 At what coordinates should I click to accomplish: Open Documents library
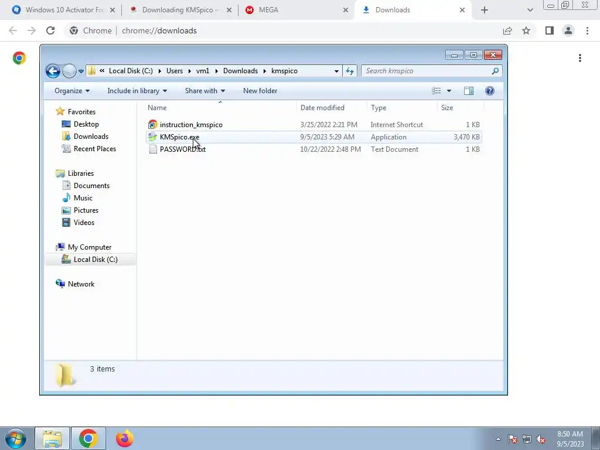pyautogui.click(x=91, y=186)
